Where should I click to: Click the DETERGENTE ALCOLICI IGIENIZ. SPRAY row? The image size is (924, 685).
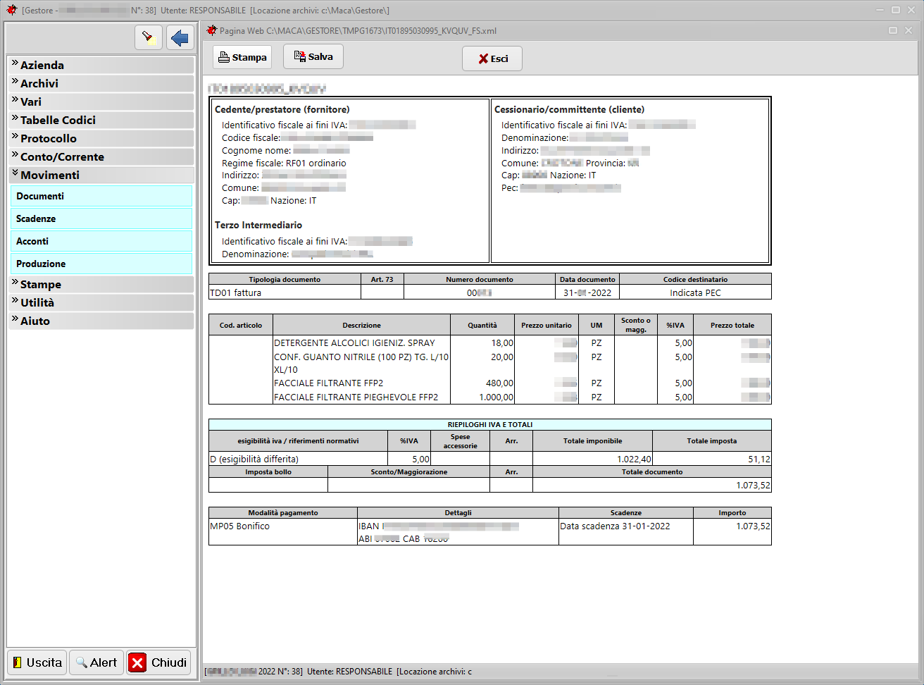354,343
